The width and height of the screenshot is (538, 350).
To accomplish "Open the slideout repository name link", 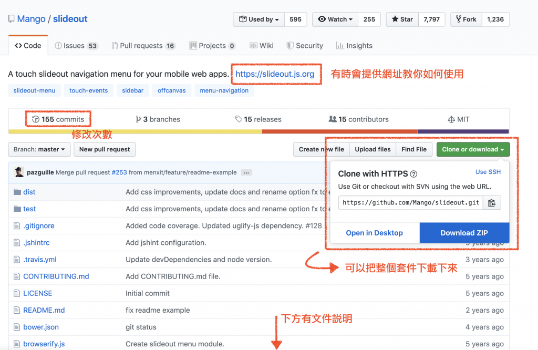I will click(70, 19).
